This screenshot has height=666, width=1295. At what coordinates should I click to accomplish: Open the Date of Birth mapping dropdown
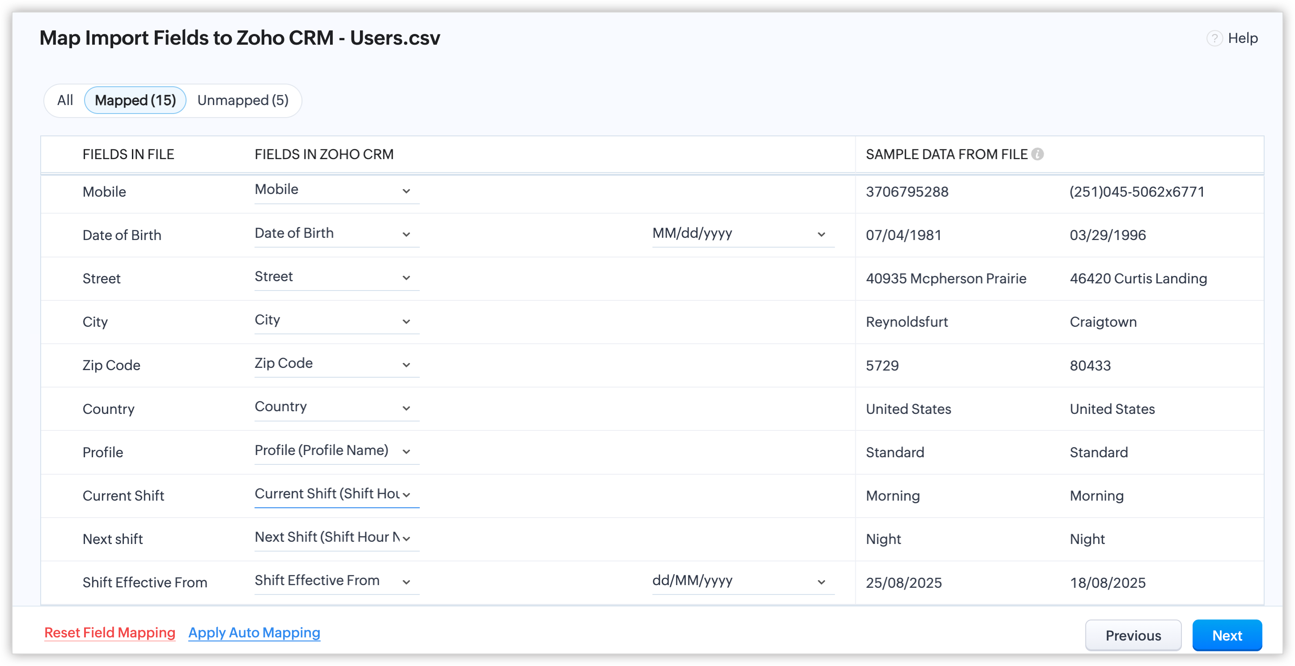(336, 234)
